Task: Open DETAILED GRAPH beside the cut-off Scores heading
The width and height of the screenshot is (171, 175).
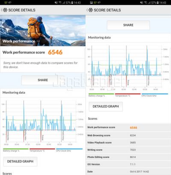Action: (20, 161)
